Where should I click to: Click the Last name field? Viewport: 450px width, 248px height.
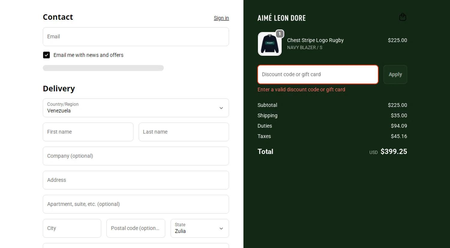(x=184, y=132)
